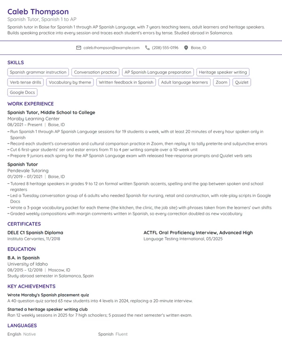Select job title Spanish Tutor, Middle School to College
This screenshot has height=364, width=282.
51,113
